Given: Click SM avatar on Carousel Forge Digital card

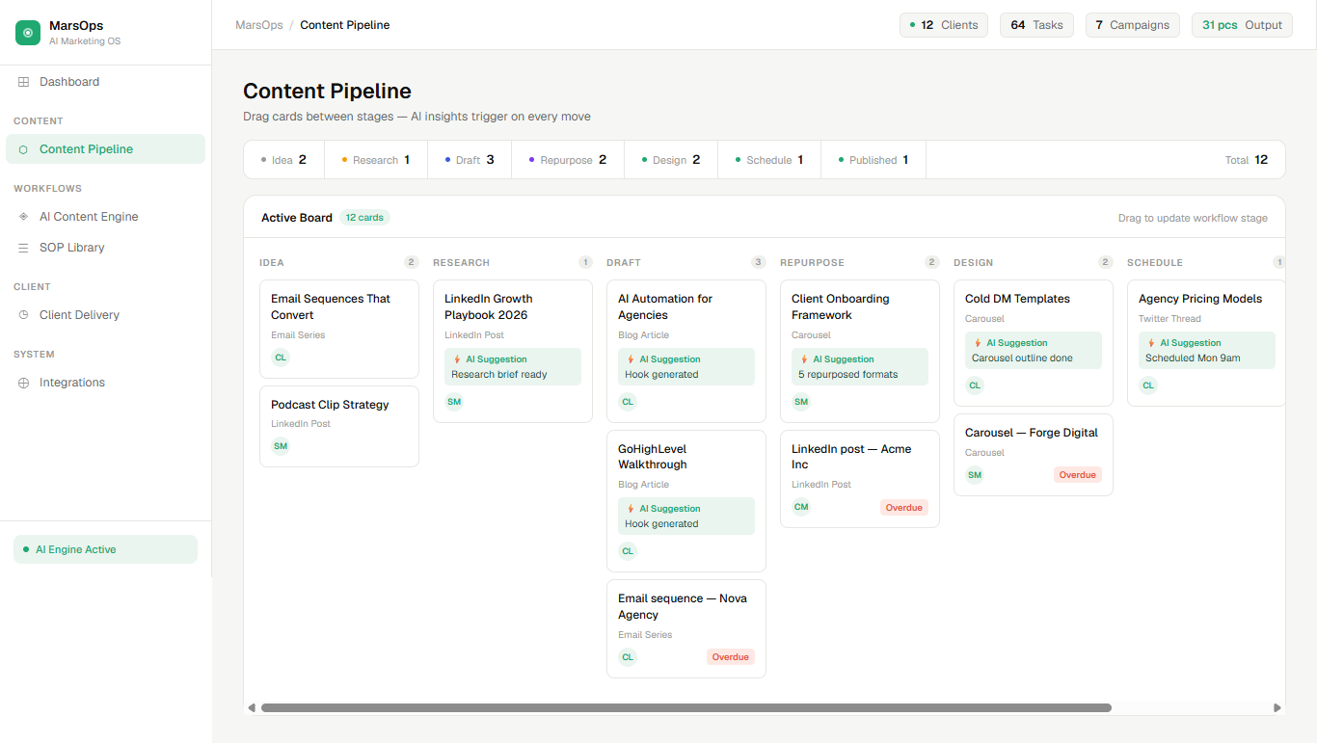Looking at the screenshot, I should click(x=975, y=475).
